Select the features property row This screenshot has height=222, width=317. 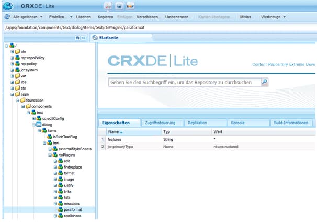pyautogui.click(x=207, y=139)
